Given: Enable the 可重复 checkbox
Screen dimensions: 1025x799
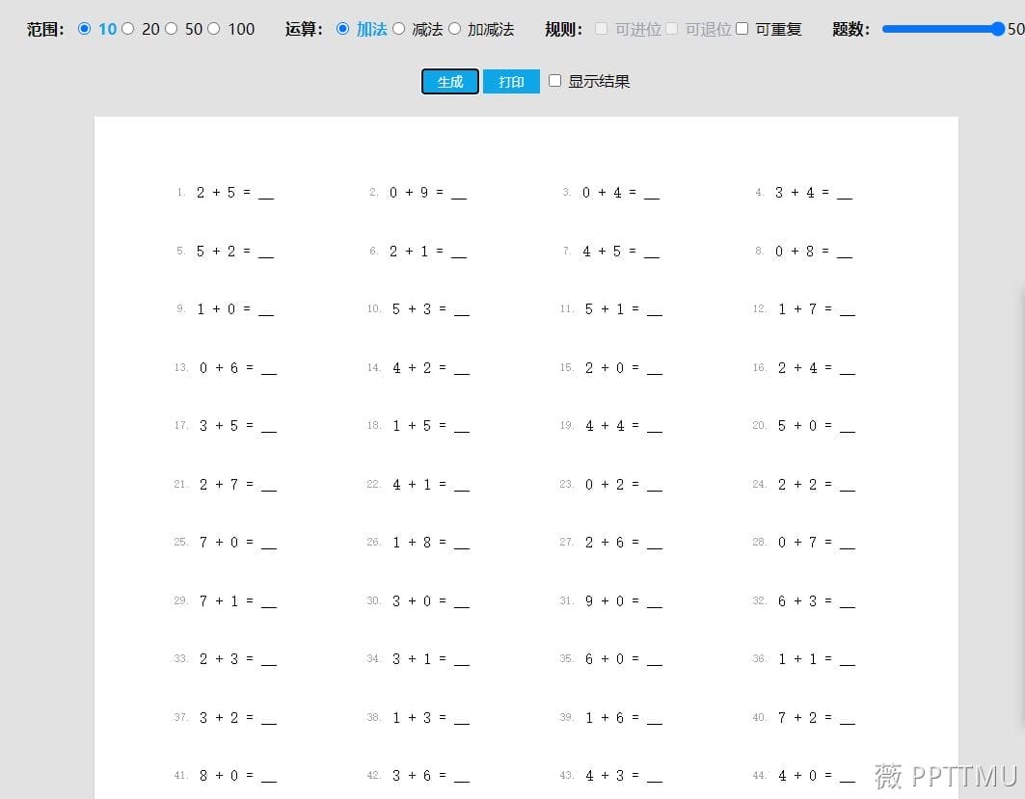Looking at the screenshot, I should pos(742,29).
